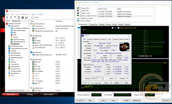Click the Refresh icon in AIDA64 toolbar

pyautogui.click(x=19, y=17)
